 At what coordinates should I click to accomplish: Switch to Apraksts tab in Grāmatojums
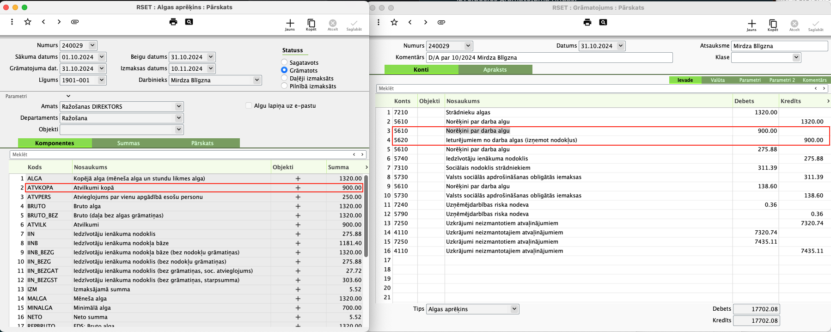click(495, 69)
